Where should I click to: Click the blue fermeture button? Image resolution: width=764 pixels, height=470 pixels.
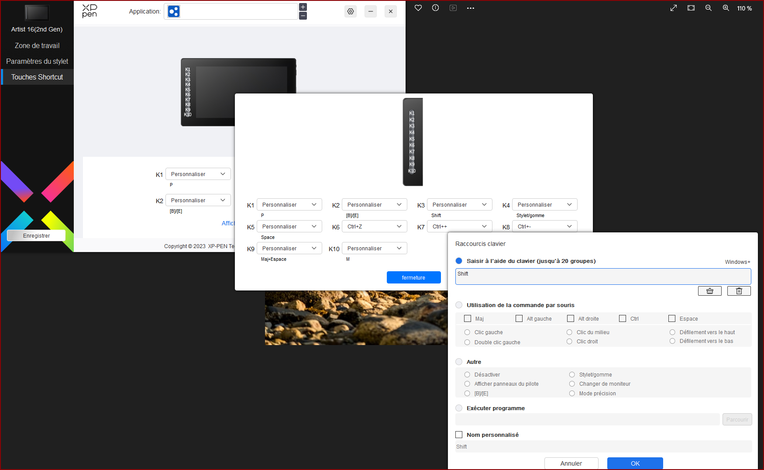point(413,277)
